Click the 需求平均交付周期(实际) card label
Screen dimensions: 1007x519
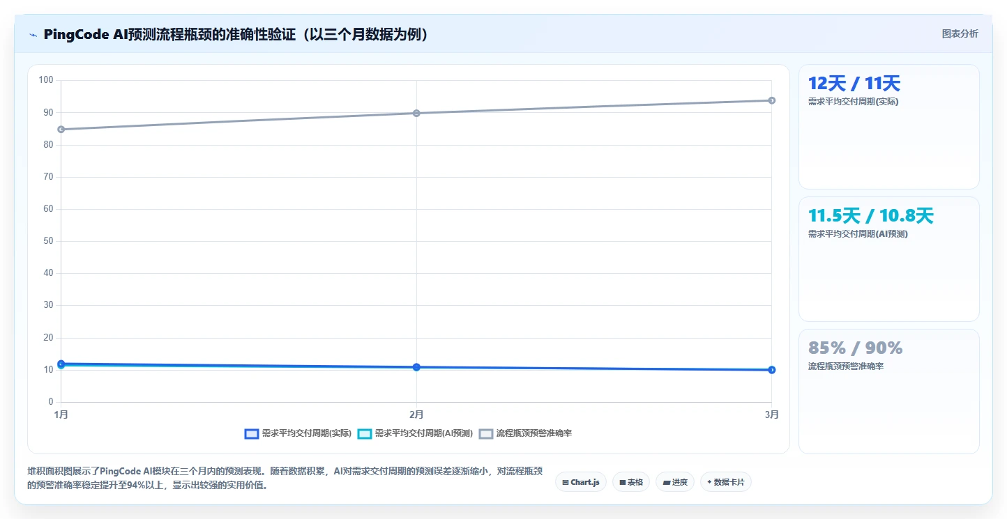click(853, 102)
